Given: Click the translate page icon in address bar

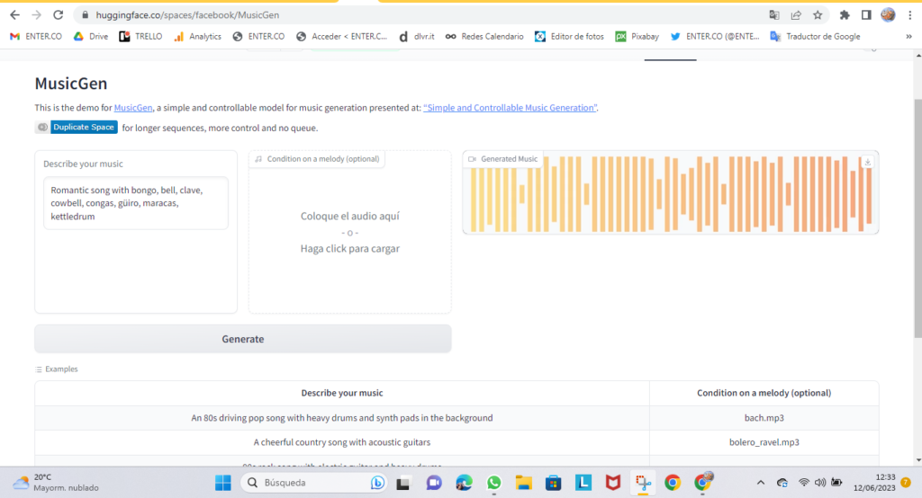Looking at the screenshot, I should [773, 15].
